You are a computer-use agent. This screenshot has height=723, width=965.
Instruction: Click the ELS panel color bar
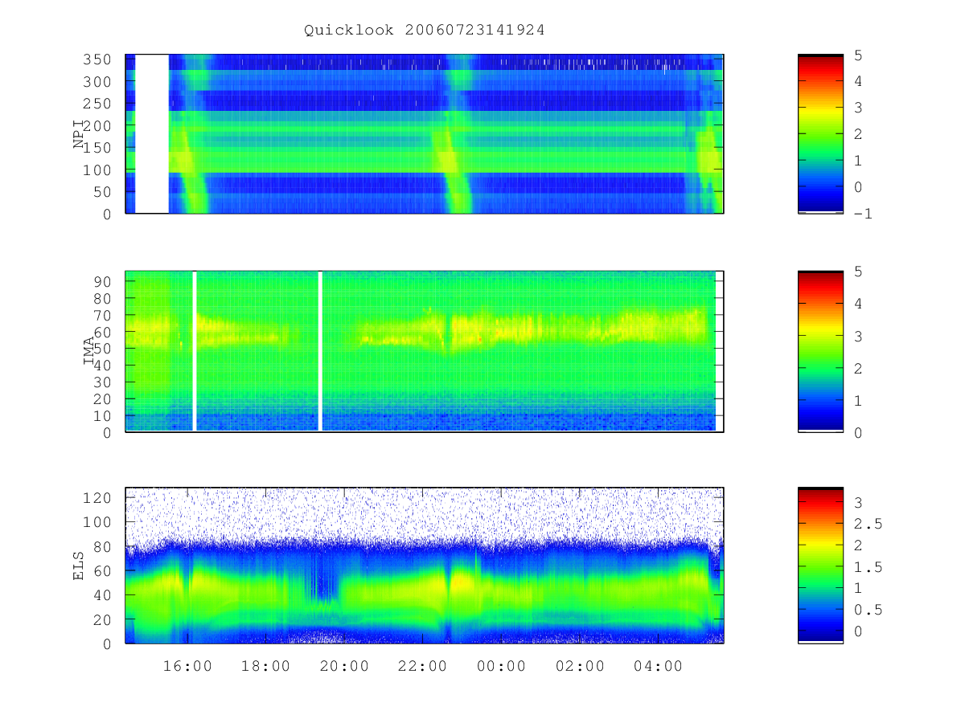point(820,565)
